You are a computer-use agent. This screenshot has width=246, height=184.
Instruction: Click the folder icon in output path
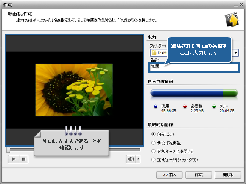coord(154,53)
